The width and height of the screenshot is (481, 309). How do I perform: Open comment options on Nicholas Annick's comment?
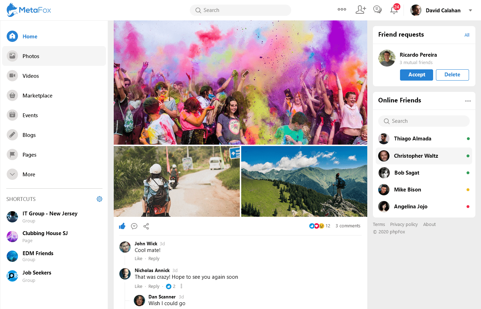(x=181, y=286)
